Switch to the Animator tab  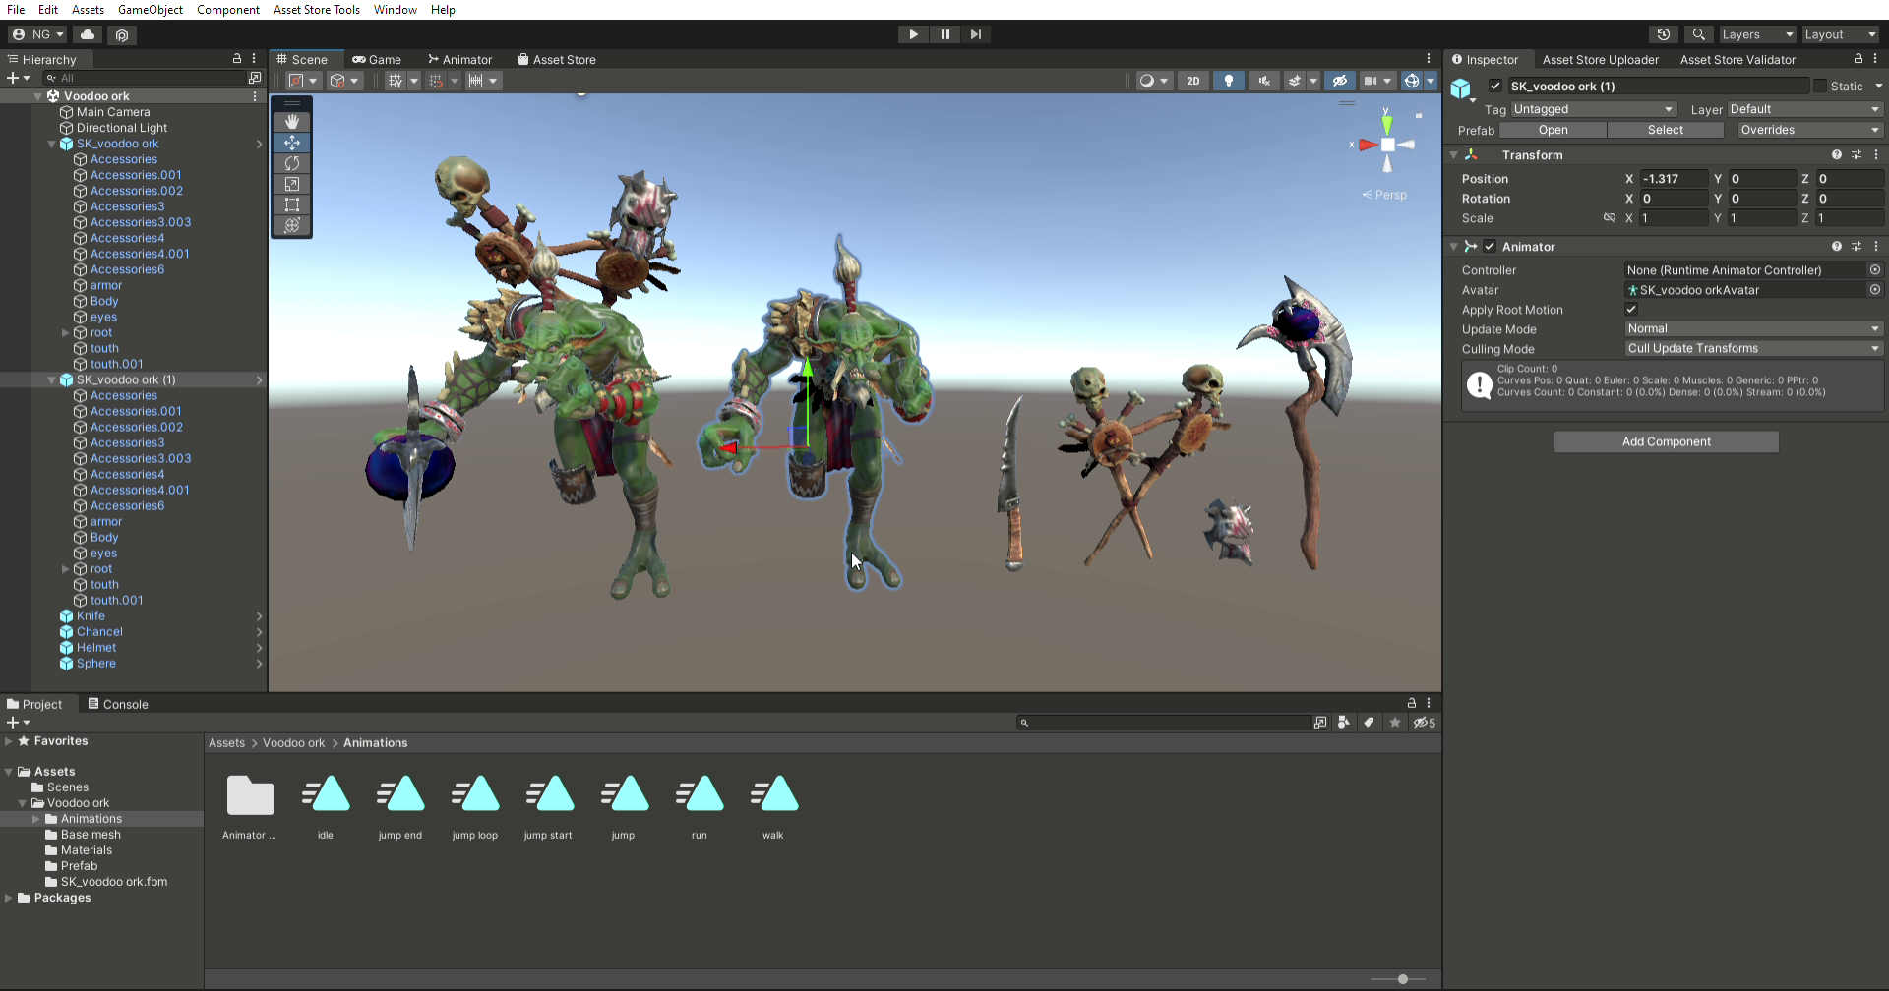pyautogui.click(x=459, y=60)
